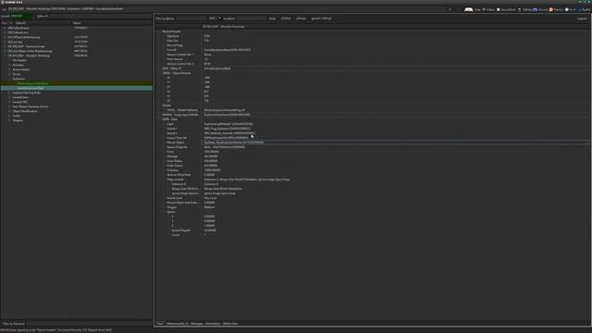The height and width of the screenshot is (333, 592).
Task: Select the EDID - Editor ID row
Action: click(372, 68)
